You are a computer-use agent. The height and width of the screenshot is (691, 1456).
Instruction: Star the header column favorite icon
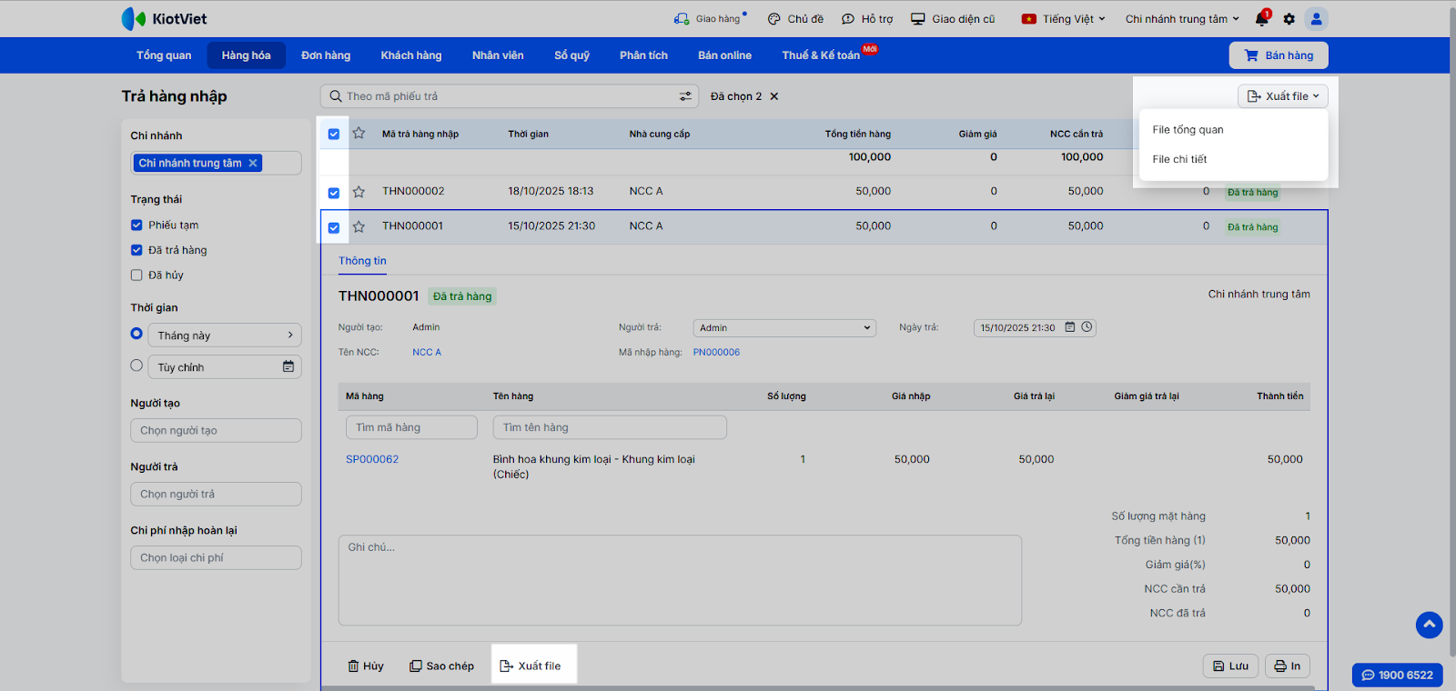tap(359, 134)
